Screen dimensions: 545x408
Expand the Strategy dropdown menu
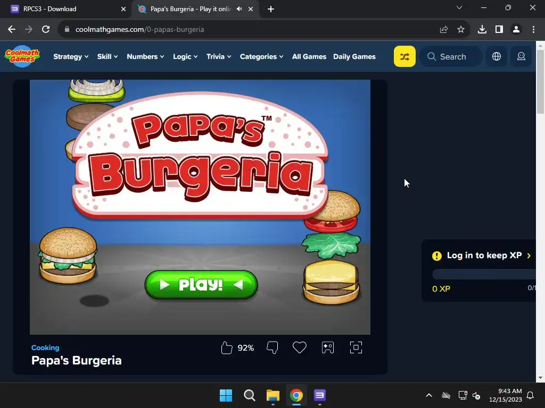pyautogui.click(x=71, y=56)
